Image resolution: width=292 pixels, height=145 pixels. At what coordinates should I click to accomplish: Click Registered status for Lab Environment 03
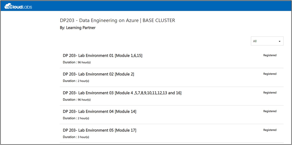tap(270, 93)
